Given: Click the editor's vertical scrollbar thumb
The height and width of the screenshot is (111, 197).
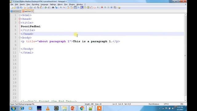Looking at the screenshot, I should [185, 55].
